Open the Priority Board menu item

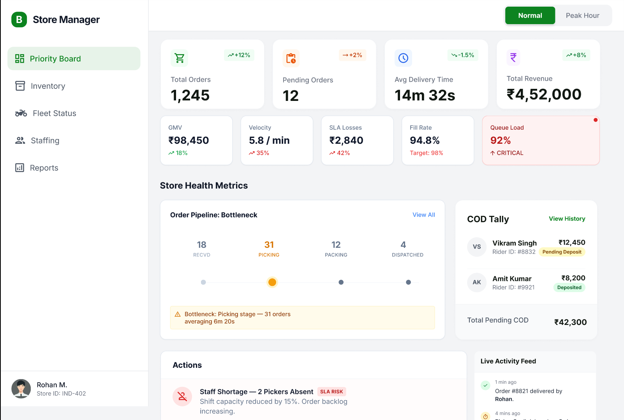tap(74, 58)
